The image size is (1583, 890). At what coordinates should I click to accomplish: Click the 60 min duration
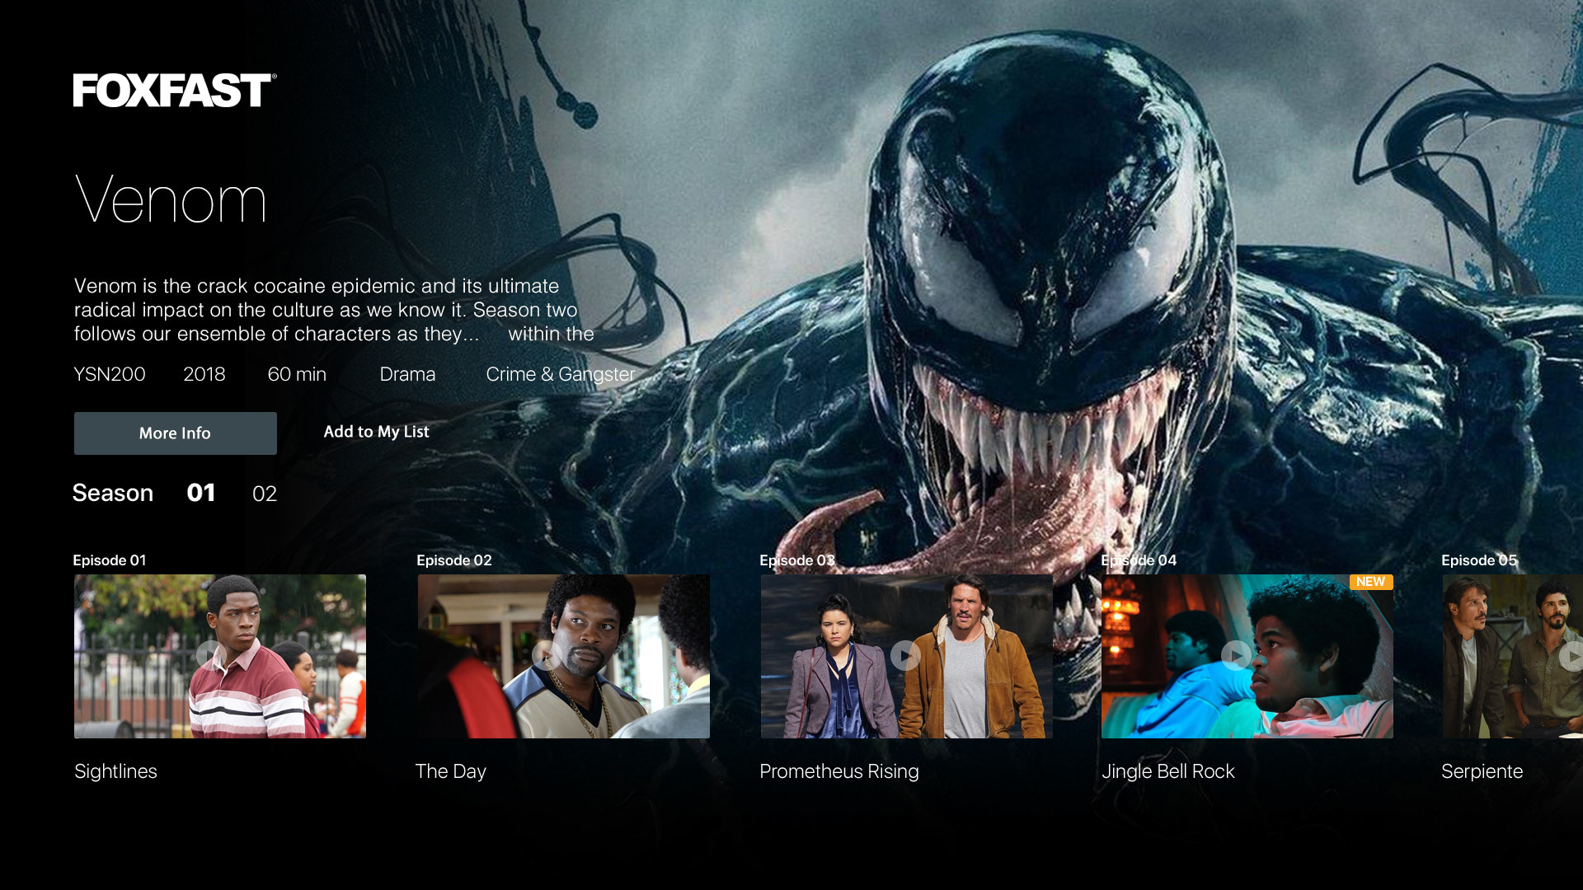[x=297, y=374]
